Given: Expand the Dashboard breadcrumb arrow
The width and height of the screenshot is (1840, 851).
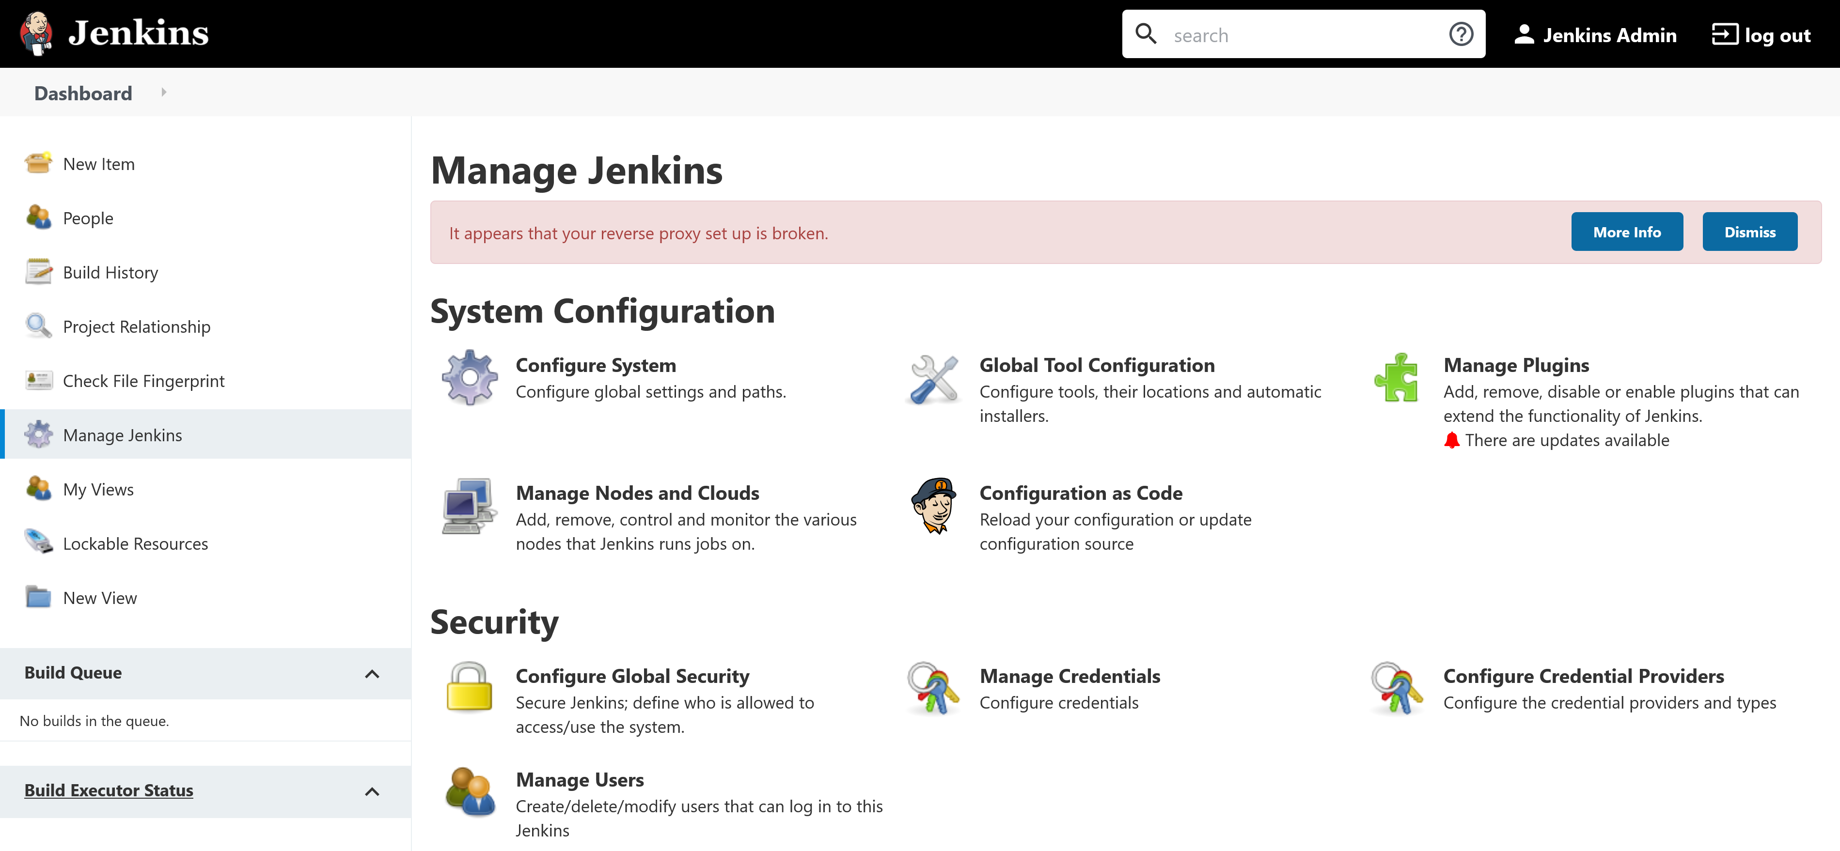Looking at the screenshot, I should (x=164, y=93).
